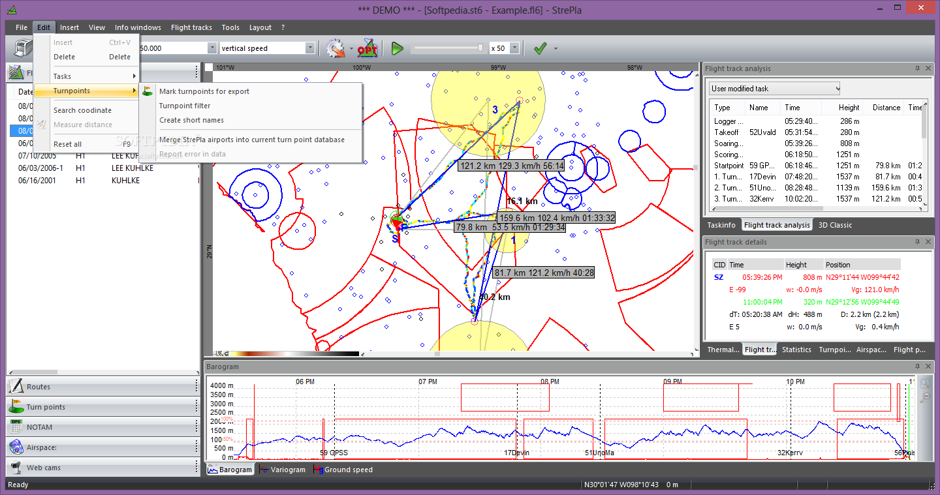Screen dimensions: 940x495
Task: Expand the Turnpoints submenu in Edit menu
Action: click(86, 91)
